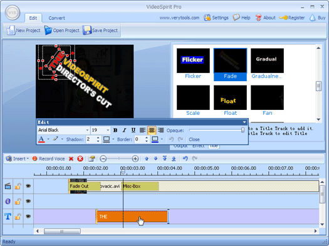Click Close in the Edit panel
329x246 pixels.
(x=194, y=139)
